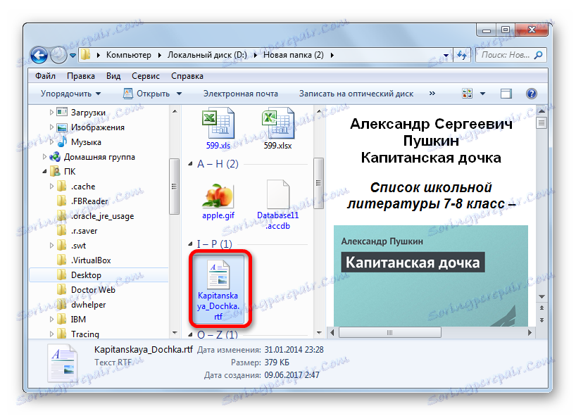Collapse the ПК tree node
The width and height of the screenshot is (576, 416).
tap(44, 171)
